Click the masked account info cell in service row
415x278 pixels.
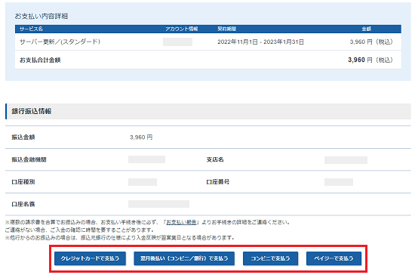pos(177,42)
